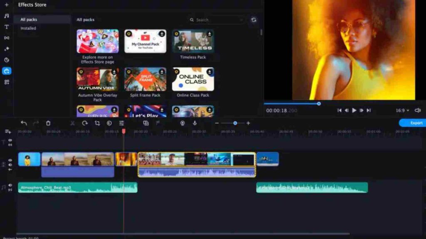Mute the music audio track
This screenshot has width=426, height=239.
click(x=10, y=185)
